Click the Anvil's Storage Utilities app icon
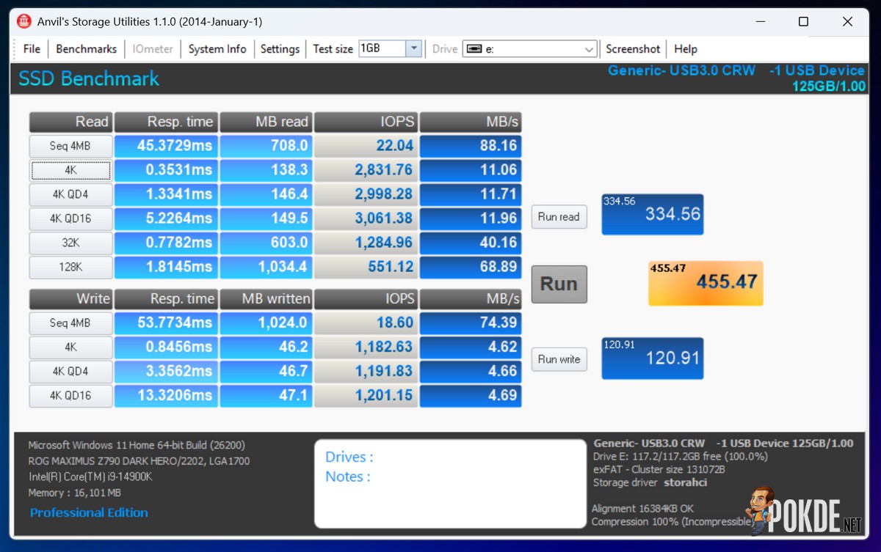 pyautogui.click(x=24, y=21)
